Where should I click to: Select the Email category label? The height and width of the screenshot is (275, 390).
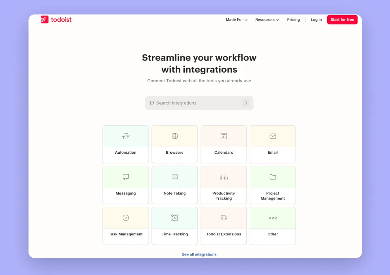coord(273,152)
